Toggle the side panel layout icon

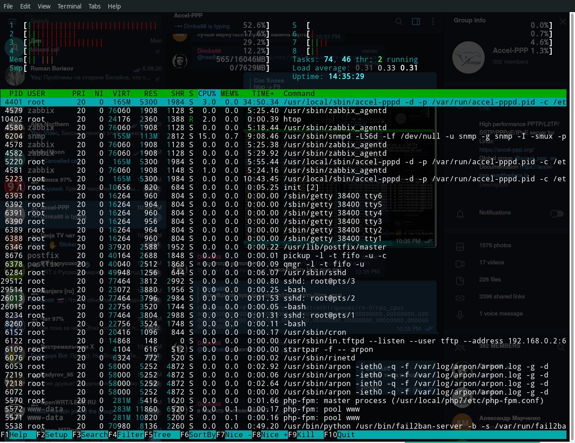(416, 22)
